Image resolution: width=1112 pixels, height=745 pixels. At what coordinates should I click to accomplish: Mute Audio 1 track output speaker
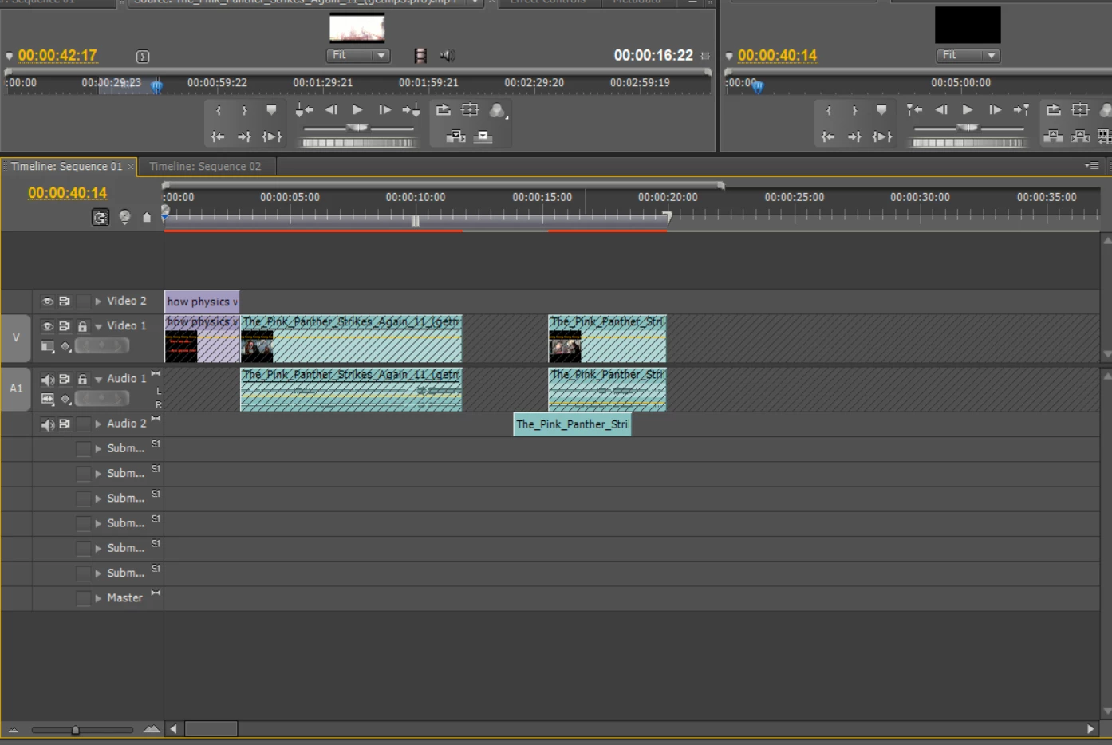pyautogui.click(x=47, y=380)
